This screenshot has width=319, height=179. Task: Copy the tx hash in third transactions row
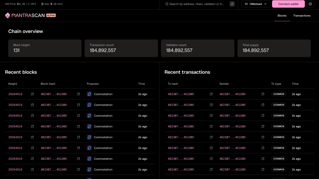tap(211, 116)
